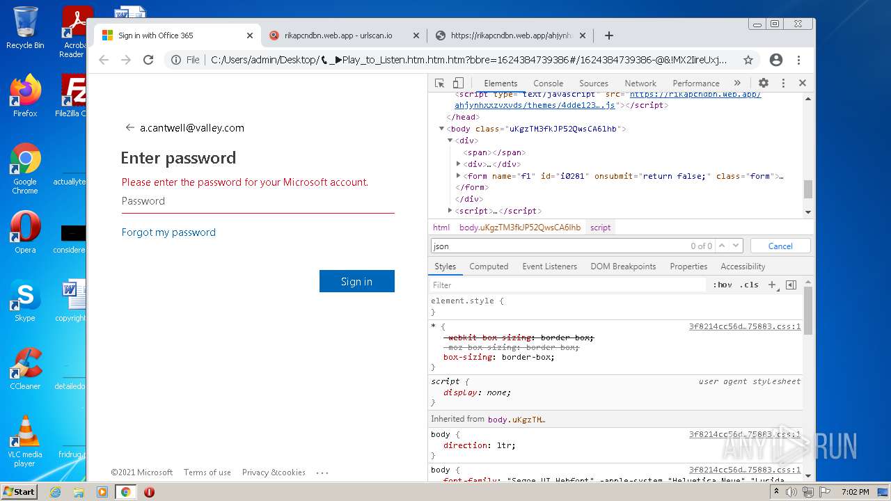Show more DevTools tabs chevron

click(x=737, y=83)
